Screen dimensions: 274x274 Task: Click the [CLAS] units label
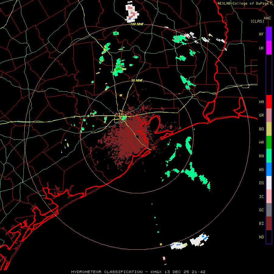[x=257, y=21]
